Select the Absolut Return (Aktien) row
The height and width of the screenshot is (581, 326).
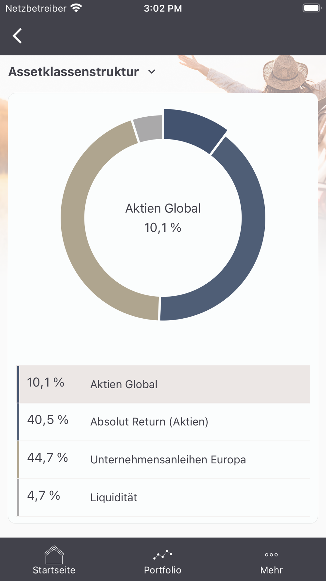point(163,422)
